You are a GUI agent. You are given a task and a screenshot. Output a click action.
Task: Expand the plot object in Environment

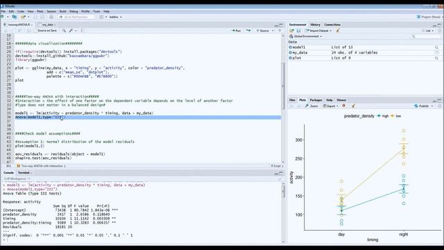coord(290,58)
